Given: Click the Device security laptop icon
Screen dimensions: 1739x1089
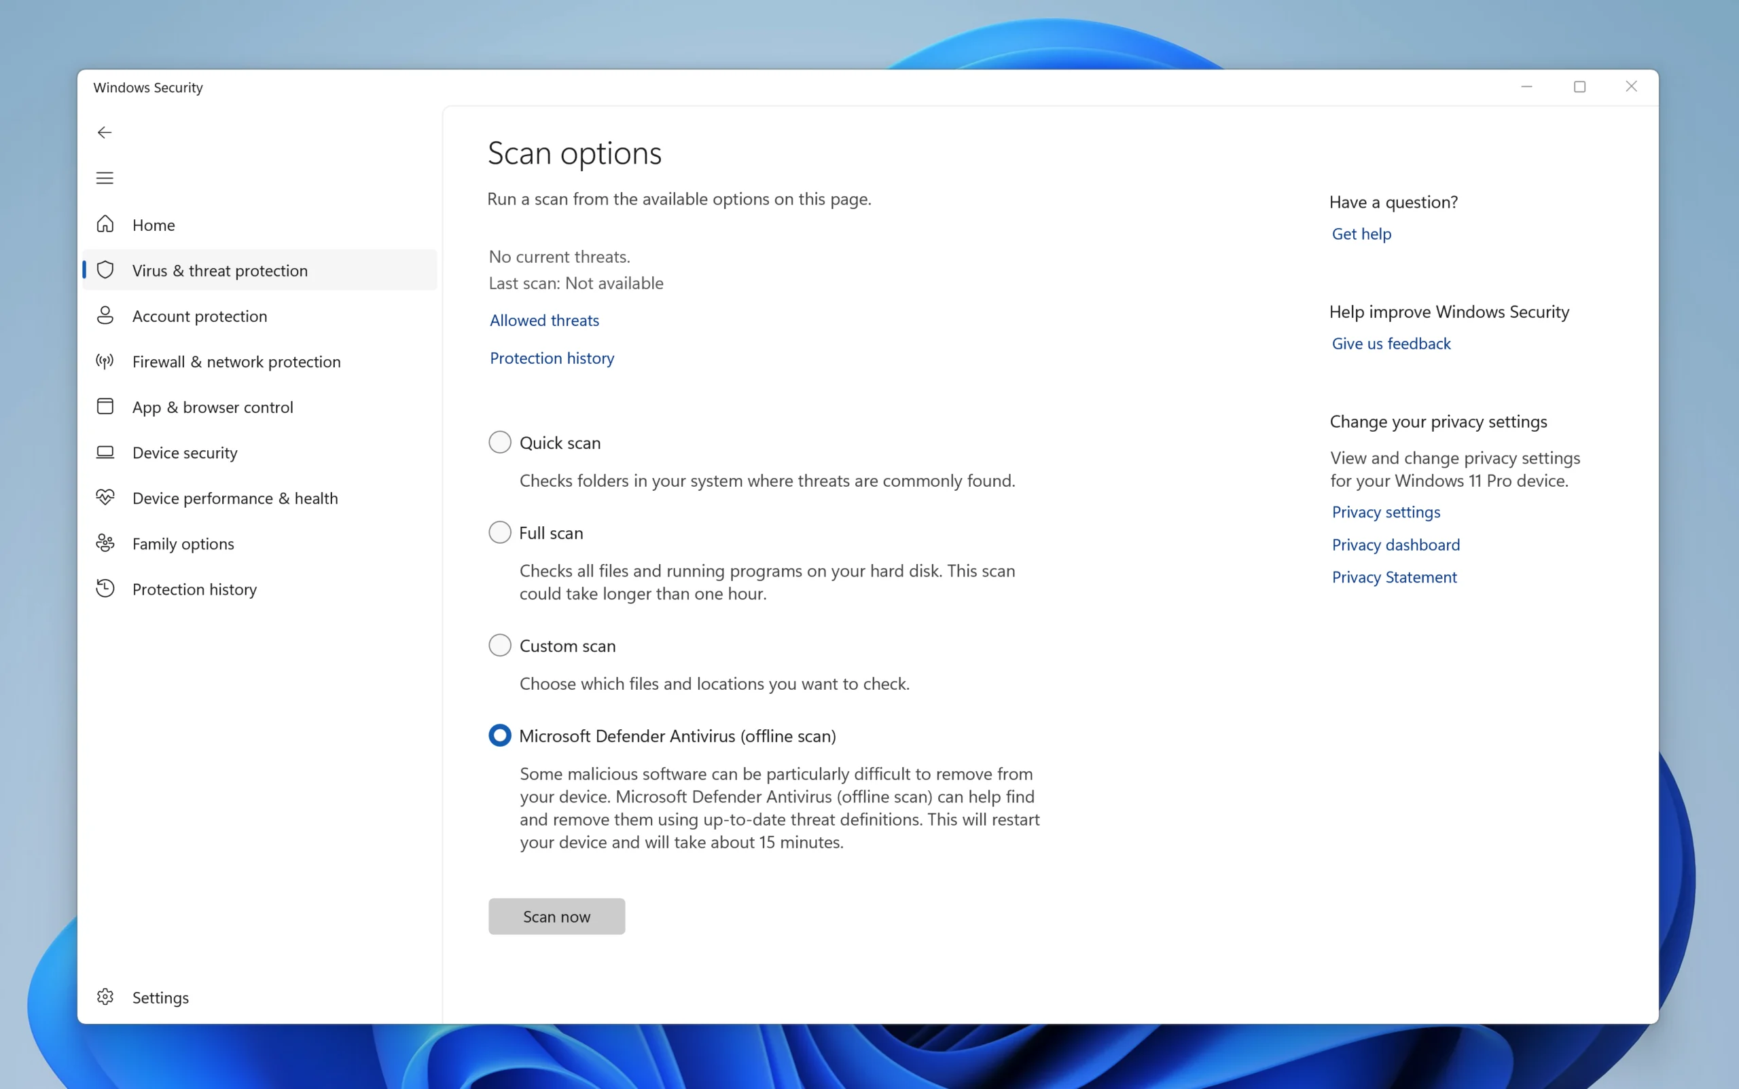Looking at the screenshot, I should pyautogui.click(x=105, y=452).
